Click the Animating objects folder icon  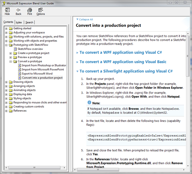click(11, 90)
